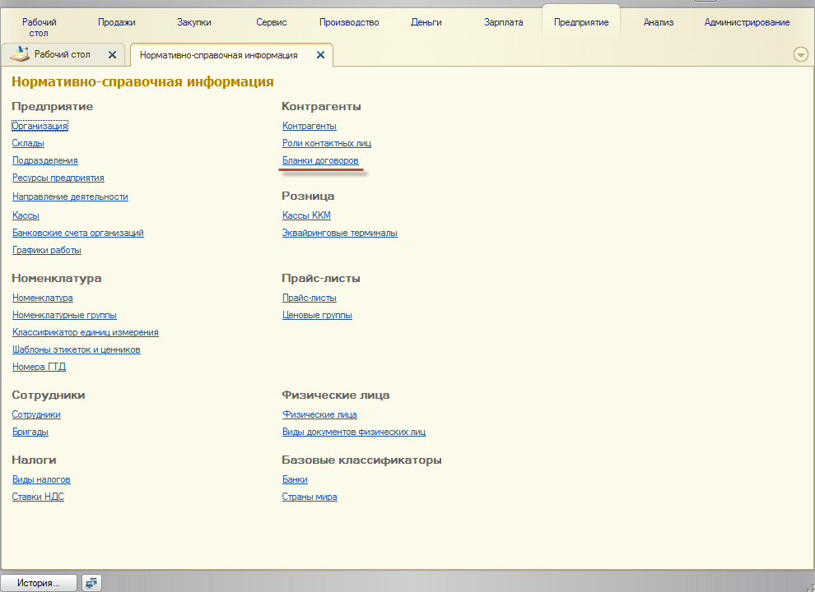
Task: Click the windows icon next to История
Action: (x=91, y=583)
